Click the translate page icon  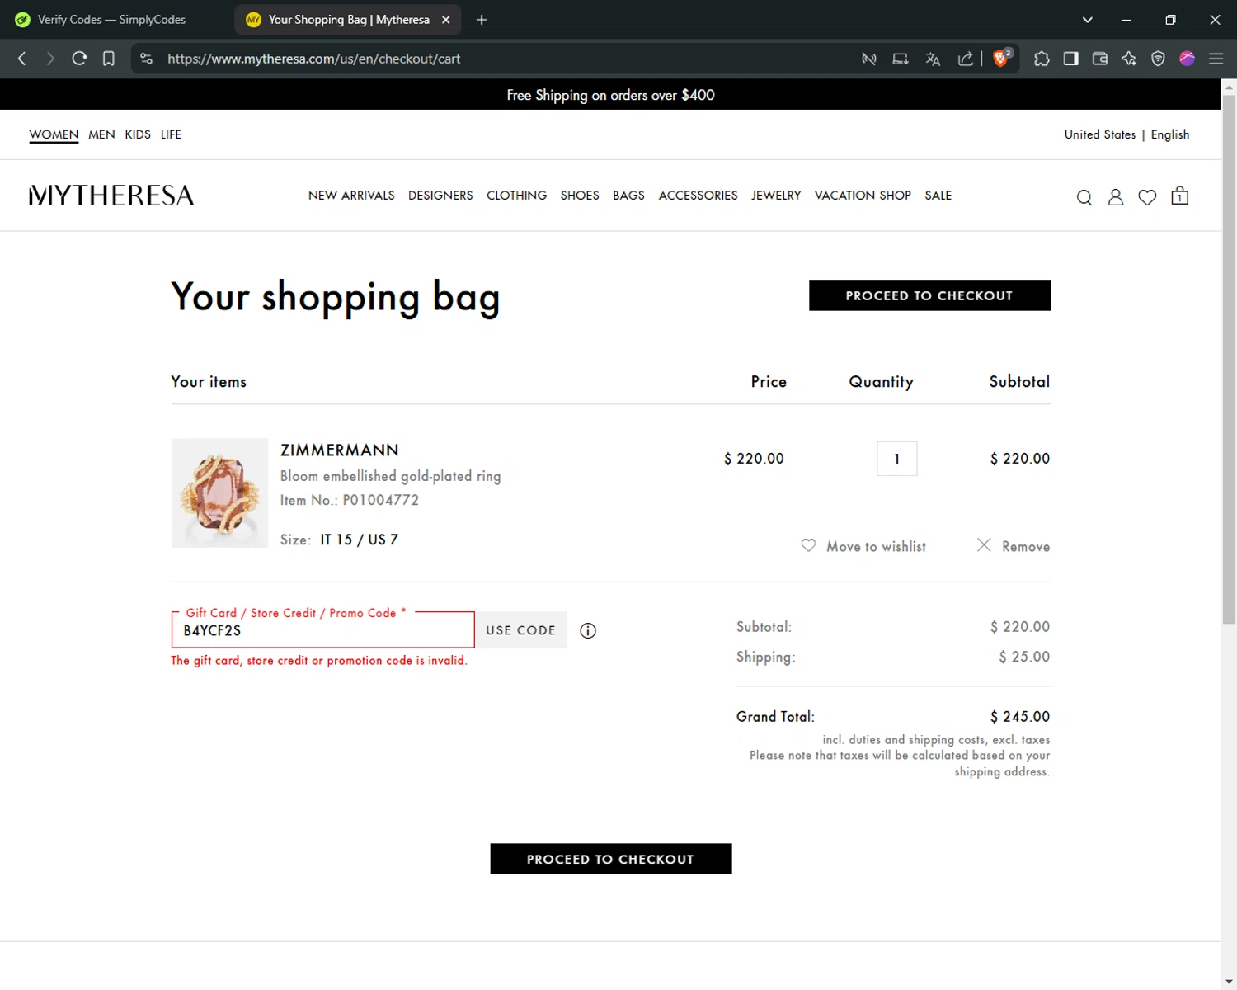[933, 59]
